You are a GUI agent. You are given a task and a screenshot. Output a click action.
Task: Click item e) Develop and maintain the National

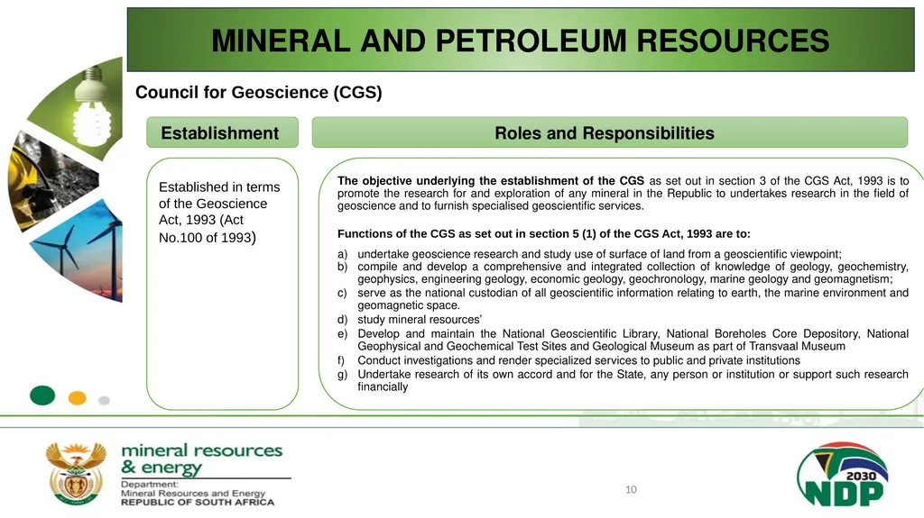click(x=623, y=341)
